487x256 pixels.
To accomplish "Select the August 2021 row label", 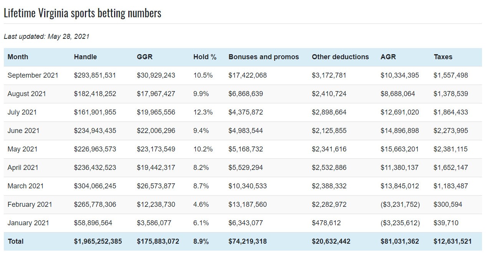I will (27, 94).
